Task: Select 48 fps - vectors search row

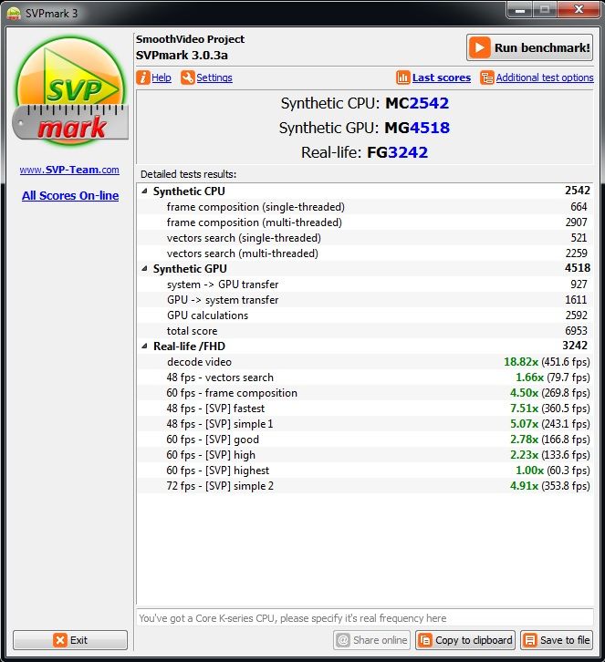Action: (x=365, y=378)
